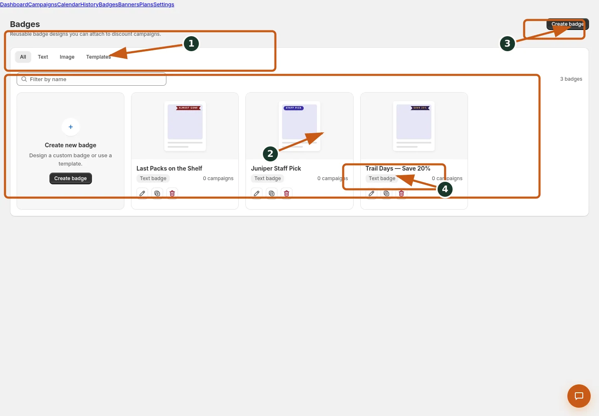
Task: Click the Create new badge heading
Action: tap(71, 145)
